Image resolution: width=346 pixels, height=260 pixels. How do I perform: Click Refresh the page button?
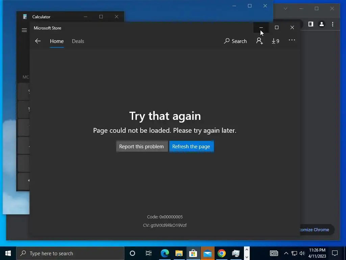[191, 146]
